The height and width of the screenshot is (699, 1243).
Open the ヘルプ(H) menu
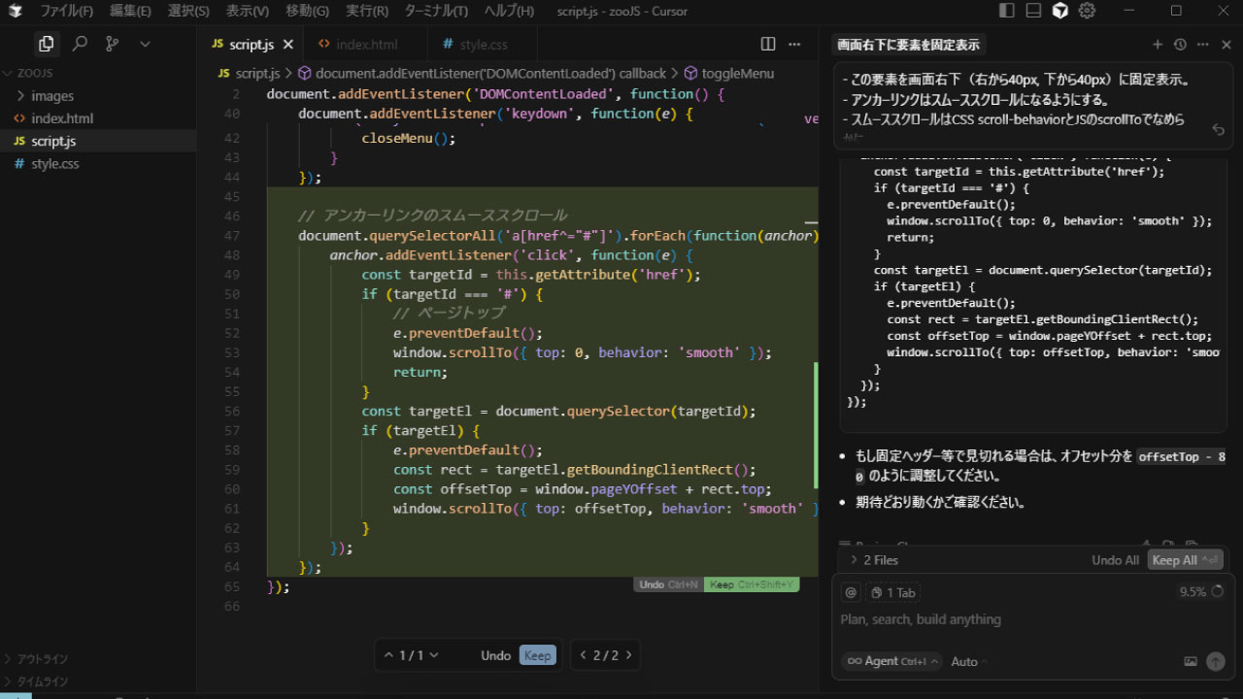pos(509,11)
